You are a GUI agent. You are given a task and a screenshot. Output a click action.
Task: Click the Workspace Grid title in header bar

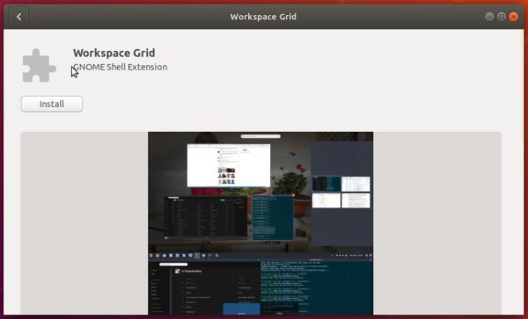point(263,17)
